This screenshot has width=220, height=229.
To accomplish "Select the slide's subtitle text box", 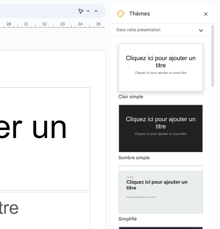I will [x=45, y=210].
